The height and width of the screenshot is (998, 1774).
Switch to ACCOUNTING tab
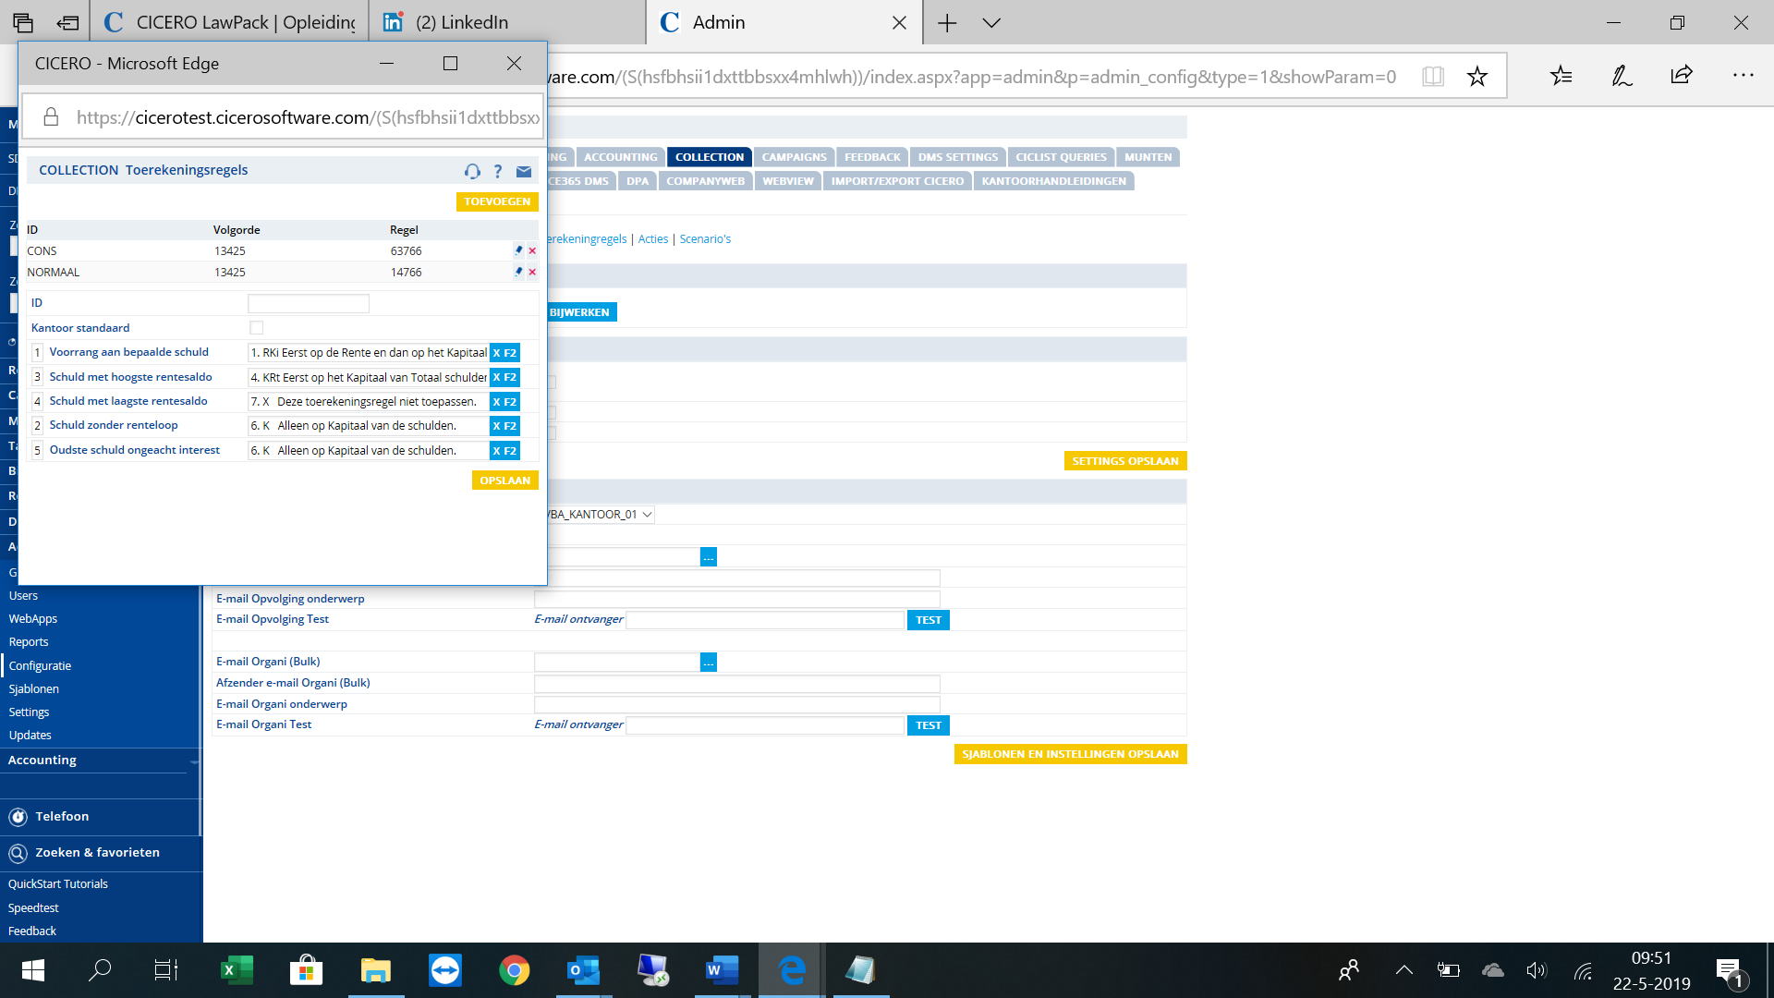(x=621, y=157)
